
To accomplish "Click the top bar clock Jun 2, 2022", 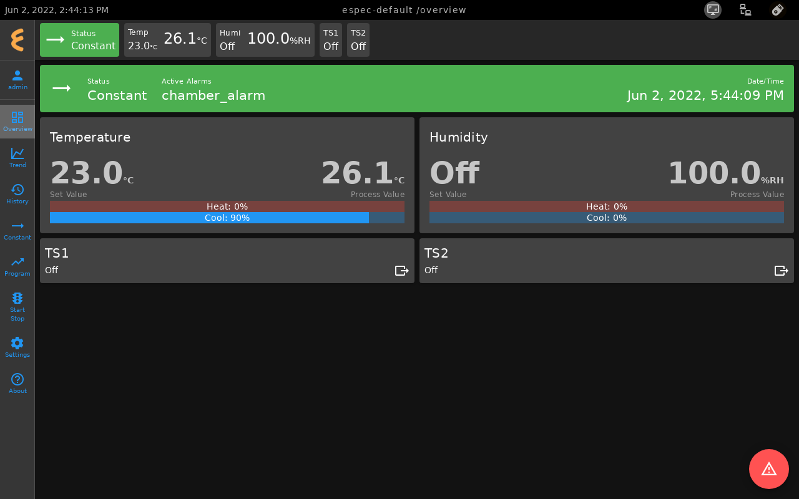I will (x=57, y=10).
